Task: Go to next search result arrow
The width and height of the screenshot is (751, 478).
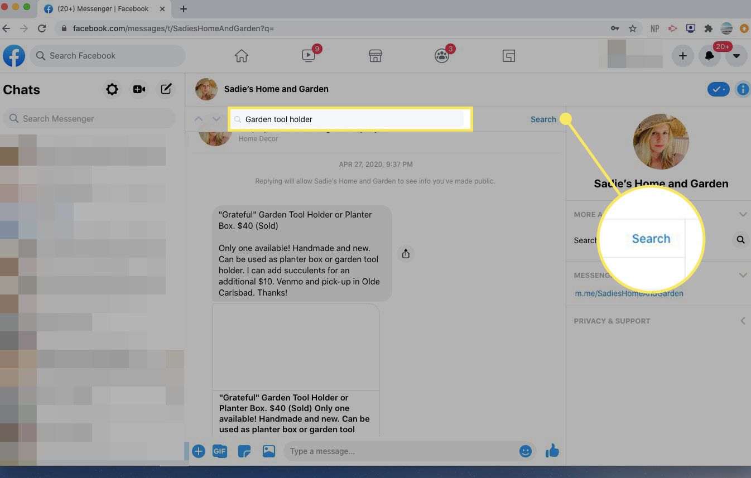Action: 216,119
